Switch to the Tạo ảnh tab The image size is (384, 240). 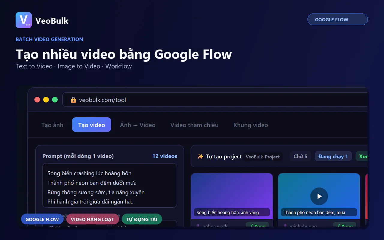coord(52,125)
